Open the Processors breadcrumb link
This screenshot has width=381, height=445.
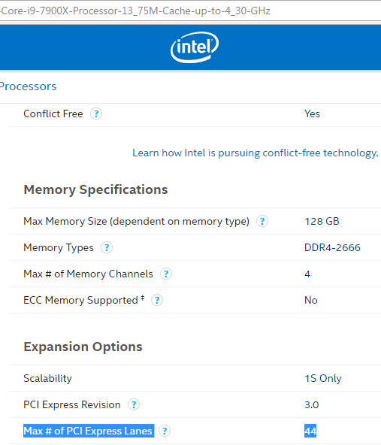coord(28,86)
